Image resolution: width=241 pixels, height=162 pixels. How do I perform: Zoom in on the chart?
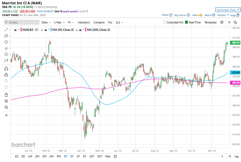(x=6, y=101)
